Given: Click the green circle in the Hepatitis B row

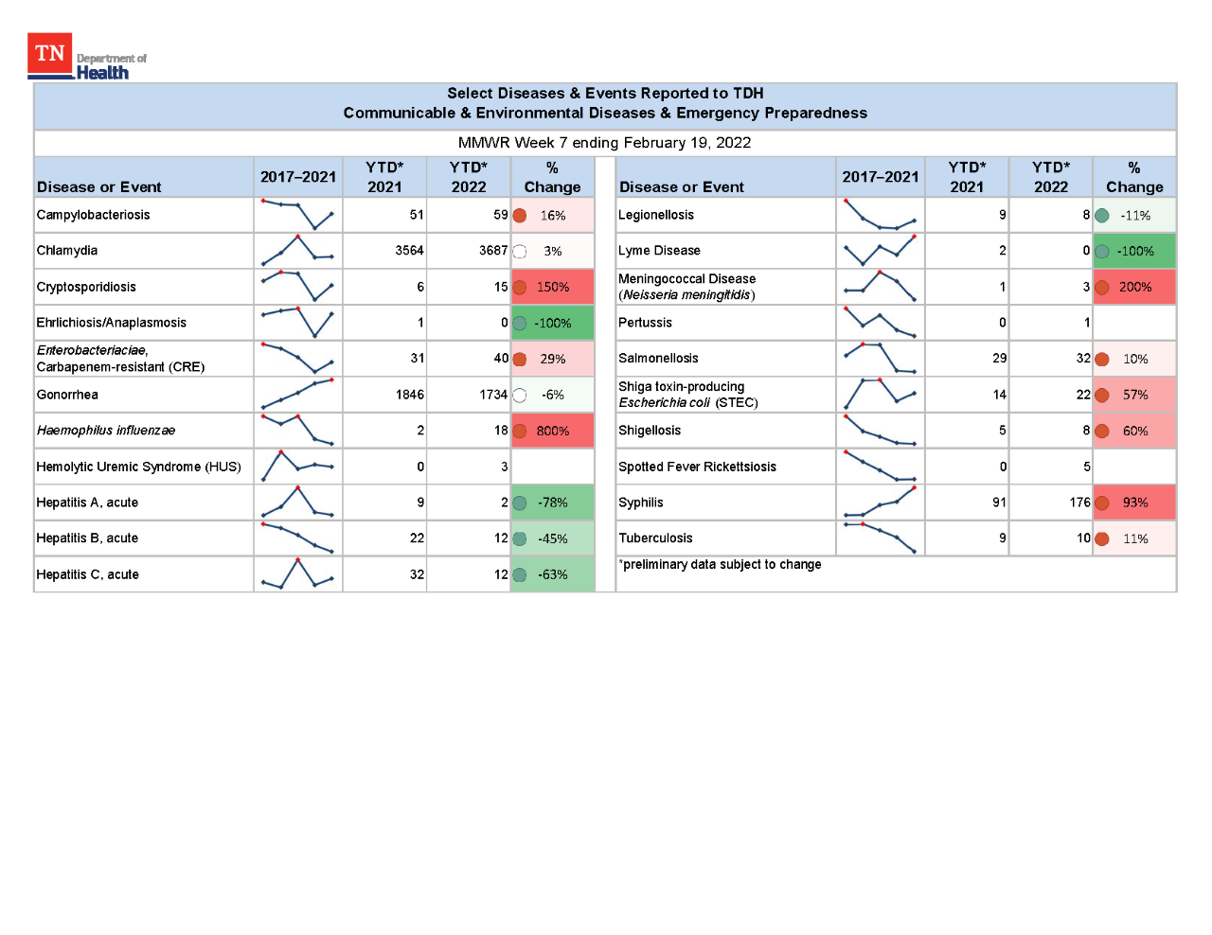Looking at the screenshot, I should click(520, 539).
